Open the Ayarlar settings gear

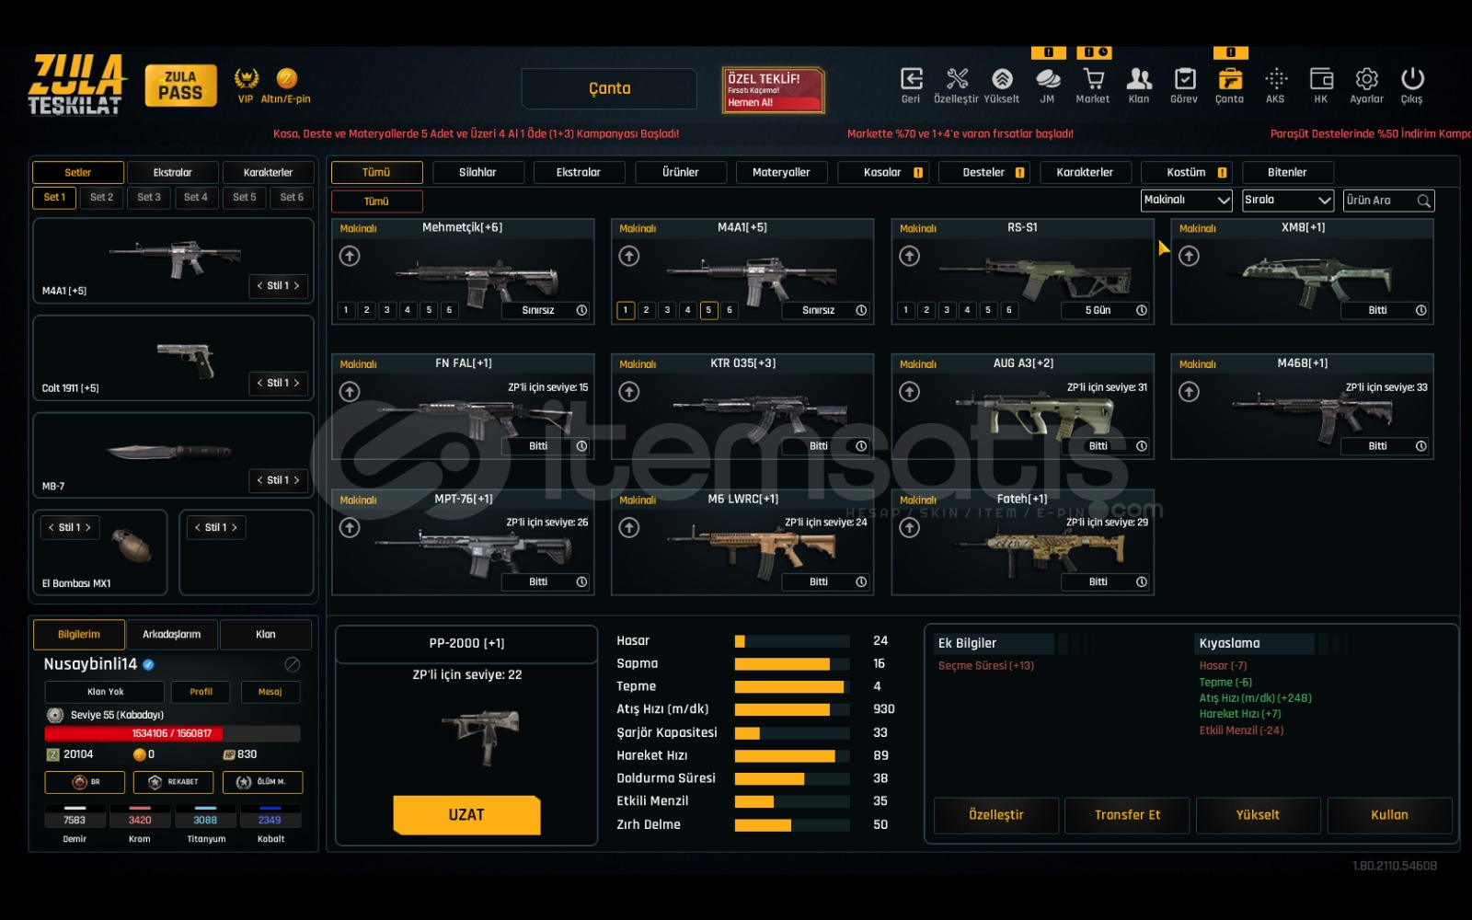(1366, 79)
